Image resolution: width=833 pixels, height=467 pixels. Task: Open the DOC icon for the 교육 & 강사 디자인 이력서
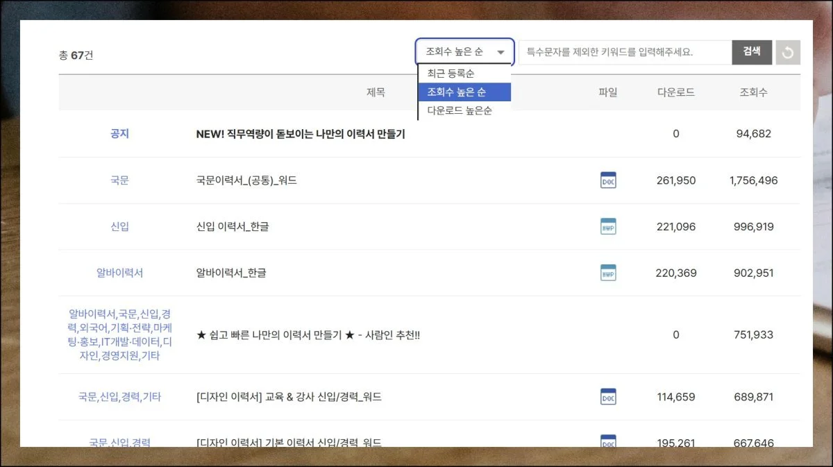click(607, 396)
